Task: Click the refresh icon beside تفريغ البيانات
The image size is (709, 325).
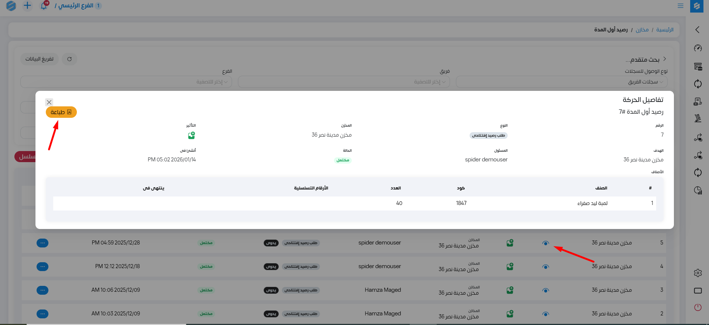Action: pyautogui.click(x=69, y=59)
